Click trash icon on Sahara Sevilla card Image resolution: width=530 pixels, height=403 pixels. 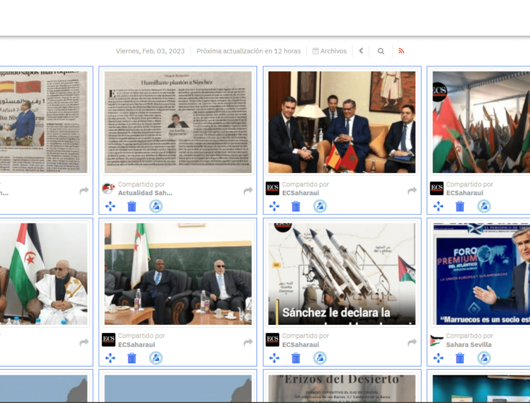coord(460,358)
